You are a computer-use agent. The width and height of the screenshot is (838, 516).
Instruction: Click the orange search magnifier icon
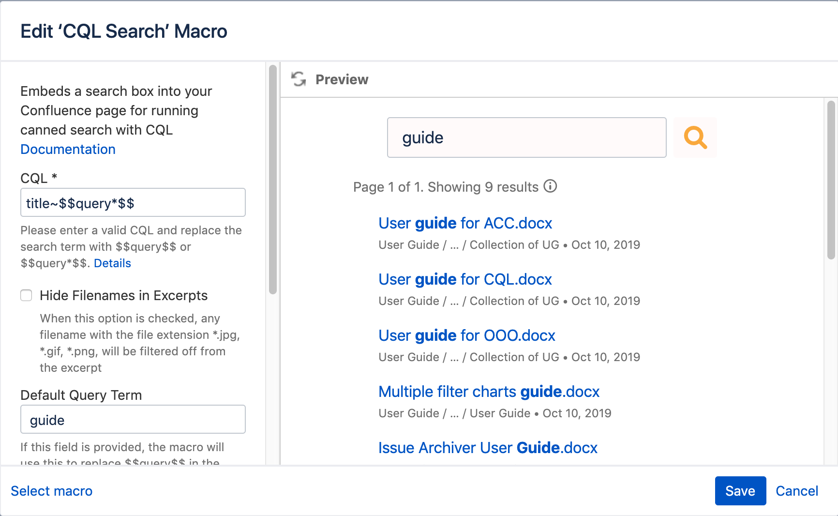(695, 137)
